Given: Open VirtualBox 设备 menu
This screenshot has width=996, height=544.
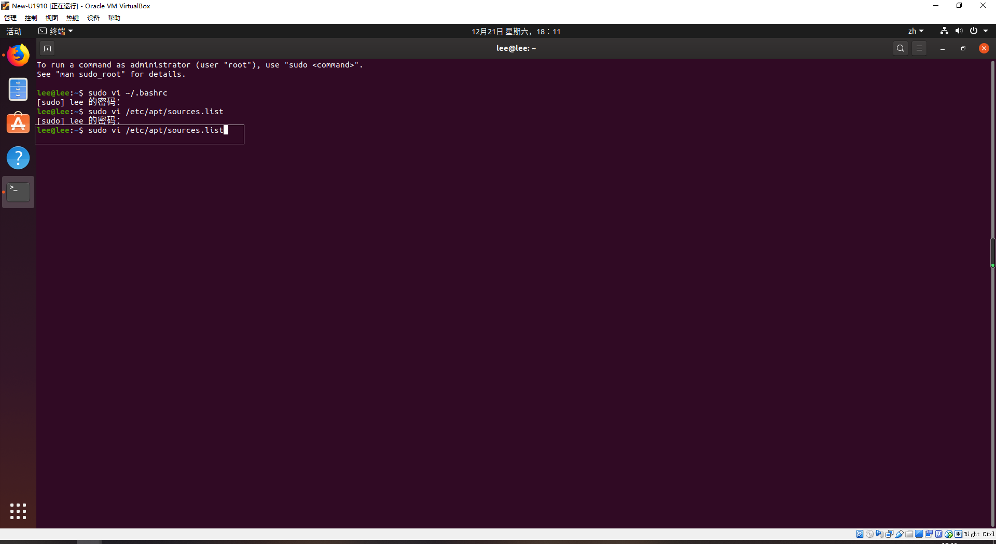Looking at the screenshot, I should [93, 18].
